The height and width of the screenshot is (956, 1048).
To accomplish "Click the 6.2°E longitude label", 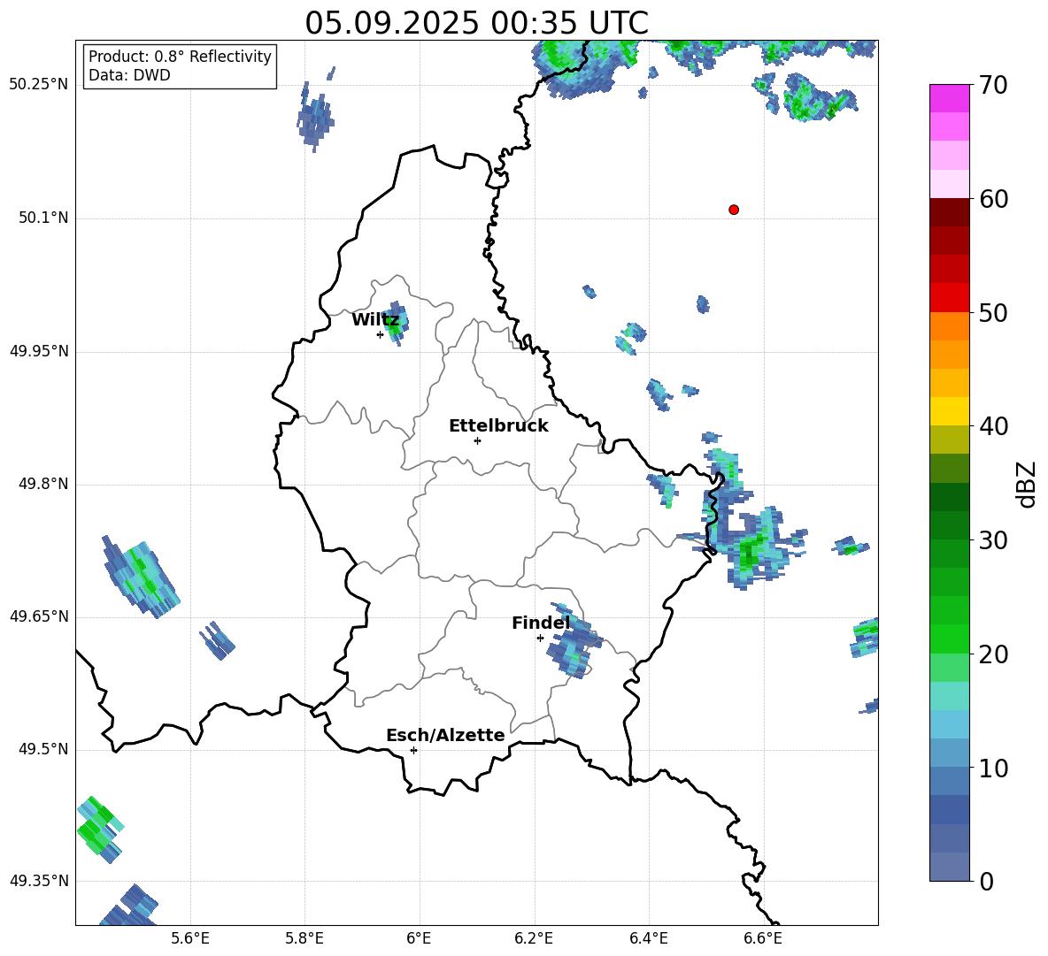I will pos(534,938).
